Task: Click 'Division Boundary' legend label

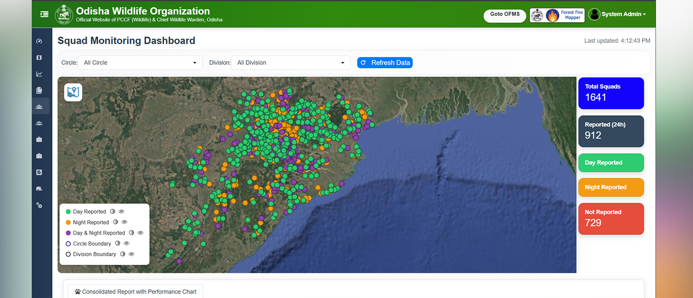Action: coord(94,254)
